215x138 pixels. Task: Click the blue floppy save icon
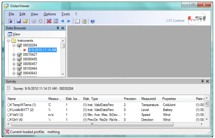click(19, 21)
